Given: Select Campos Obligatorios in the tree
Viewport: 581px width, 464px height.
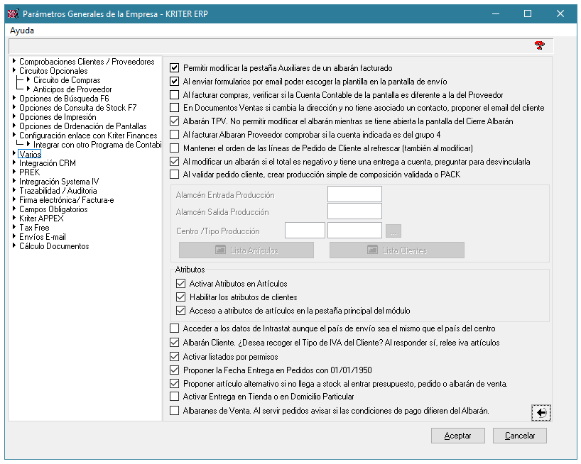Looking at the screenshot, I should point(53,209).
